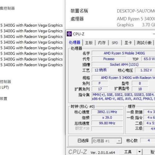
Task: Click the 一级 指令 cache value
Action: pyautogui.click(x=149, y=117)
